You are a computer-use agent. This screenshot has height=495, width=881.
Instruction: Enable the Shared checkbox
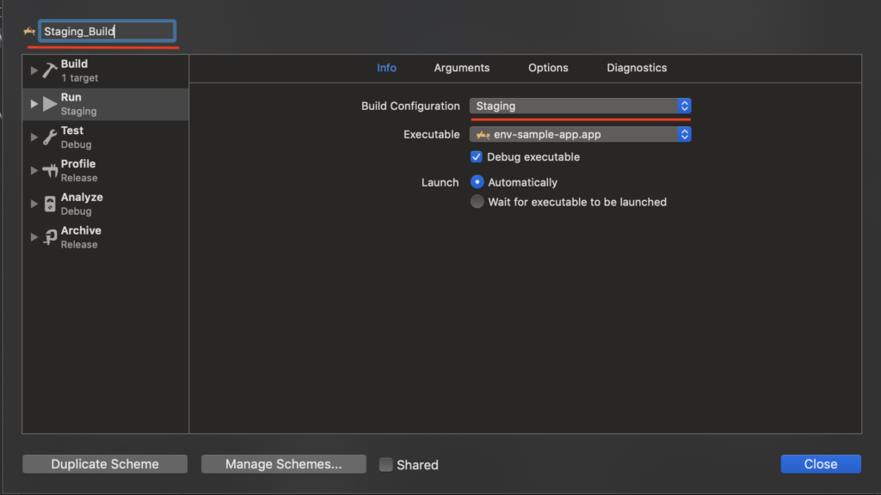point(385,464)
